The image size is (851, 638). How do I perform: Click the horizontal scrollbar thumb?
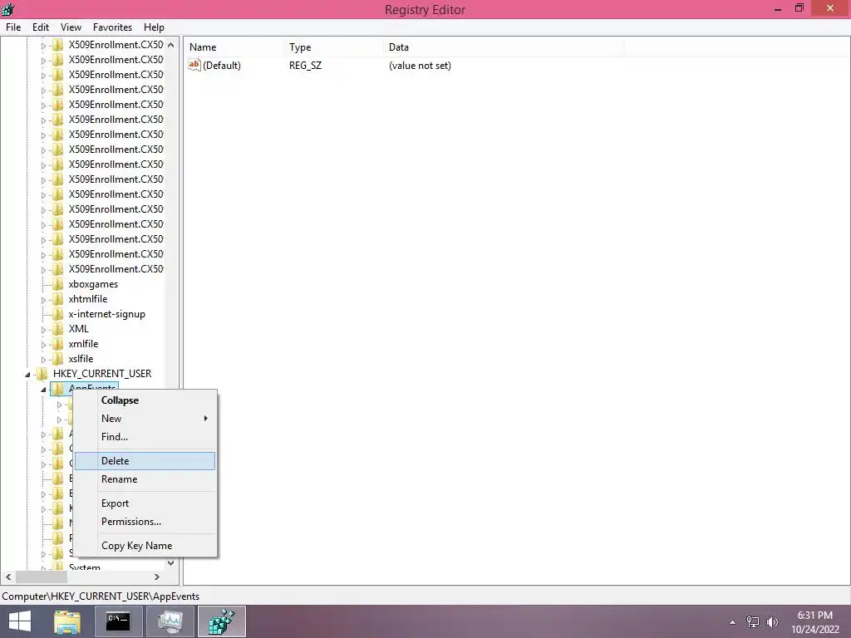(x=42, y=577)
